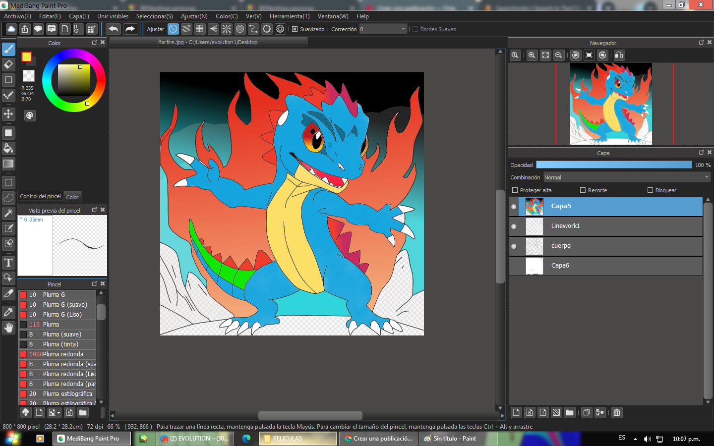This screenshot has width=714, height=446.
Task: Select the Pluma G (suave) brush
Action: click(58, 305)
